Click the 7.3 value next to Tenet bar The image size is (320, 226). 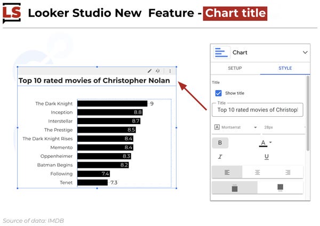(x=114, y=182)
